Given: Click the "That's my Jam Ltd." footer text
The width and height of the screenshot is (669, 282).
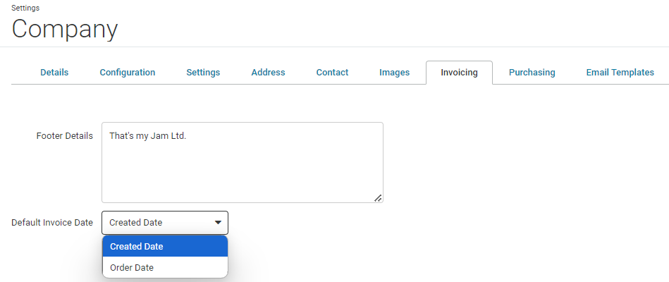Looking at the screenshot, I should 147,136.
